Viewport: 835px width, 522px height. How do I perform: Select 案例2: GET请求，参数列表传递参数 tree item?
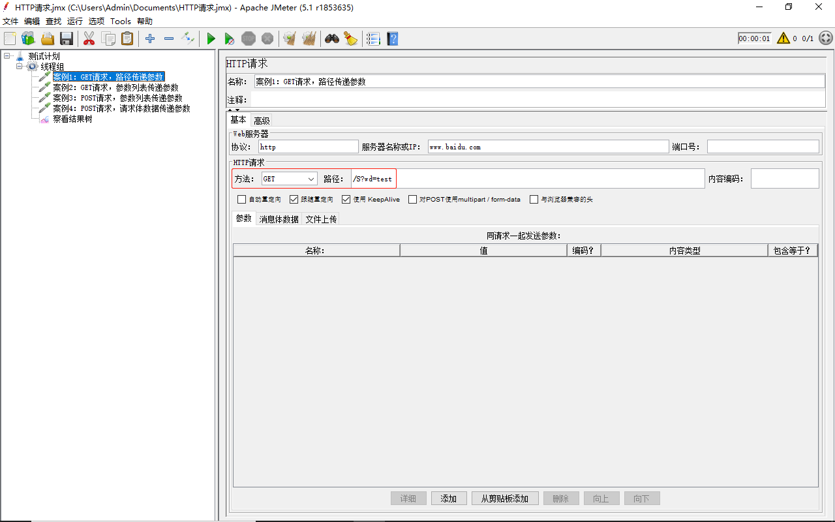point(115,87)
